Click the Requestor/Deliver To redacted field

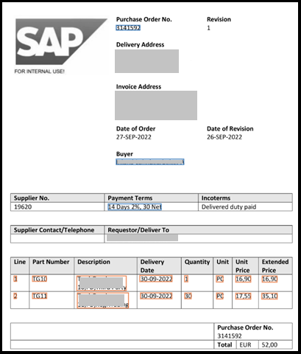tap(142, 237)
